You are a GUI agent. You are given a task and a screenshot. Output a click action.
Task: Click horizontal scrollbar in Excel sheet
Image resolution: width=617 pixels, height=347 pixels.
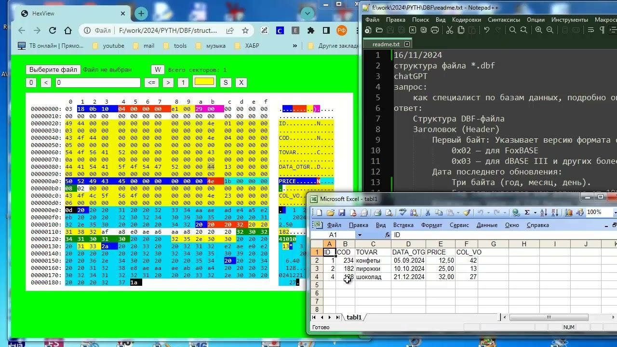[549, 317]
